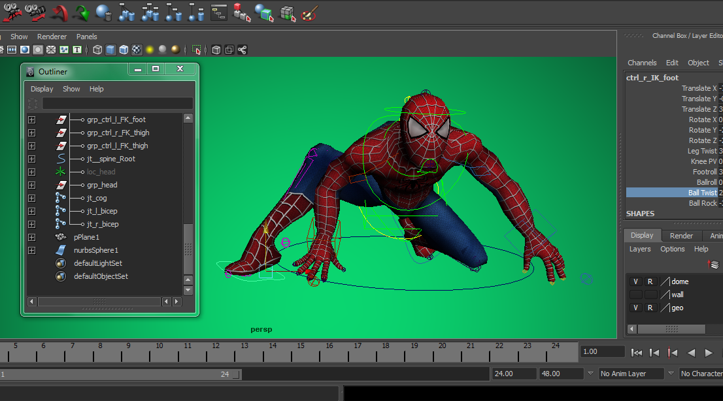723x401 pixels.
Task: Click the gold sphere high quality icon
Action: point(175,50)
